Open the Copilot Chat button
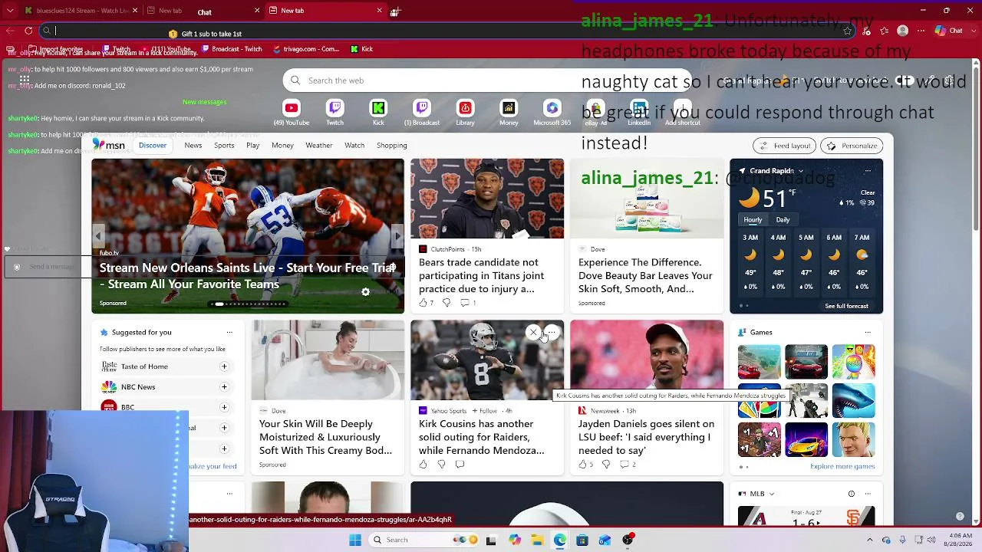 [949, 31]
